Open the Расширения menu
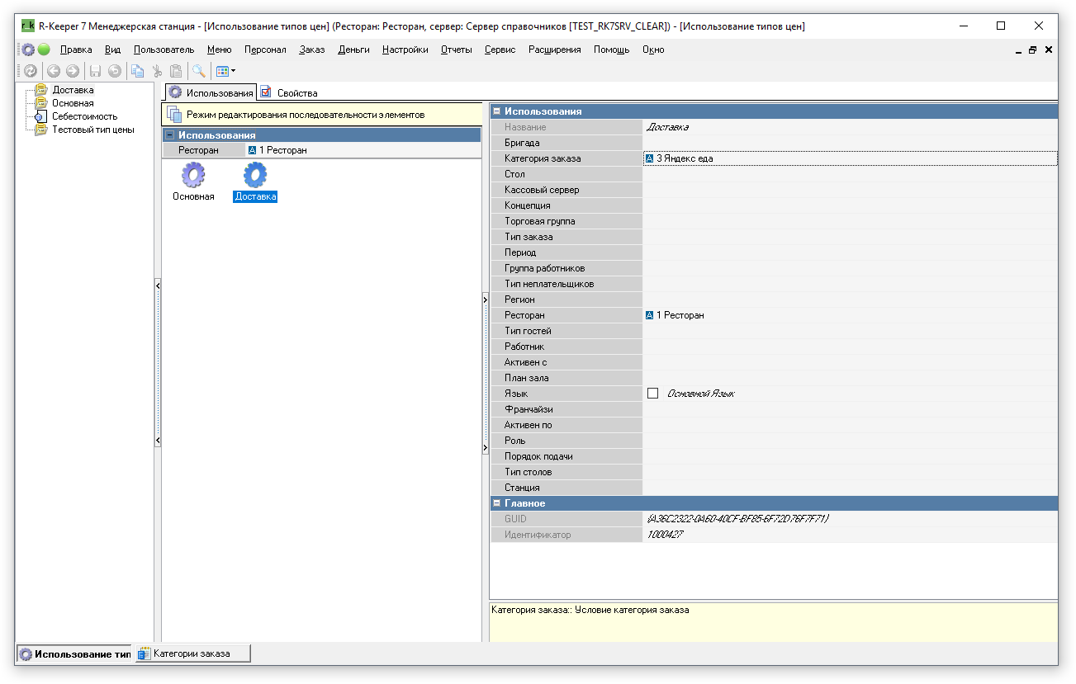The image size is (1076, 684). (555, 50)
